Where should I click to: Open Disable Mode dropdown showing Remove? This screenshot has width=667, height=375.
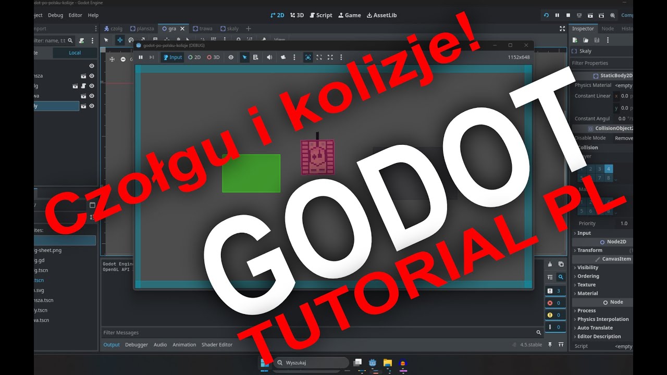623,138
